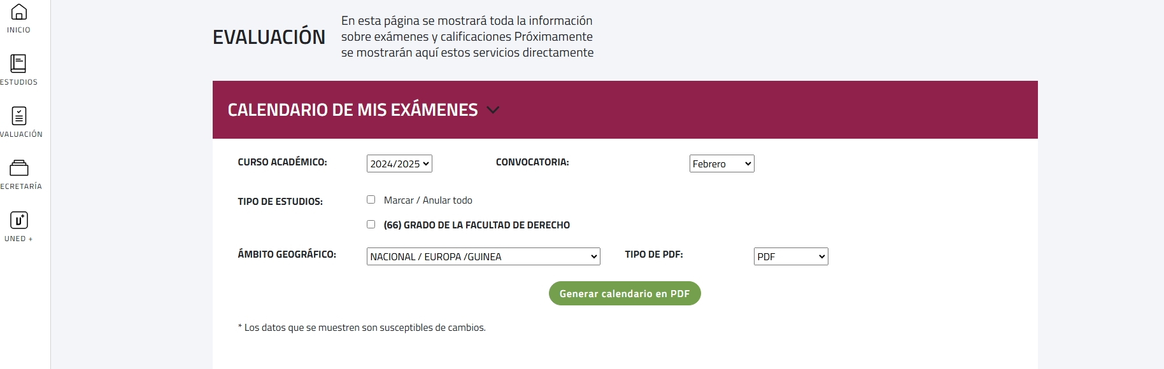Check the Grado de la Facultad de Derecho box
Screen dimensions: 1164x369
click(371, 225)
